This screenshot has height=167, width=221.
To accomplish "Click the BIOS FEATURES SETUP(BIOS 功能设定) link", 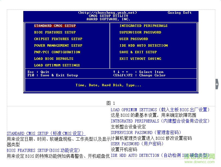I will [x=43, y=150].
